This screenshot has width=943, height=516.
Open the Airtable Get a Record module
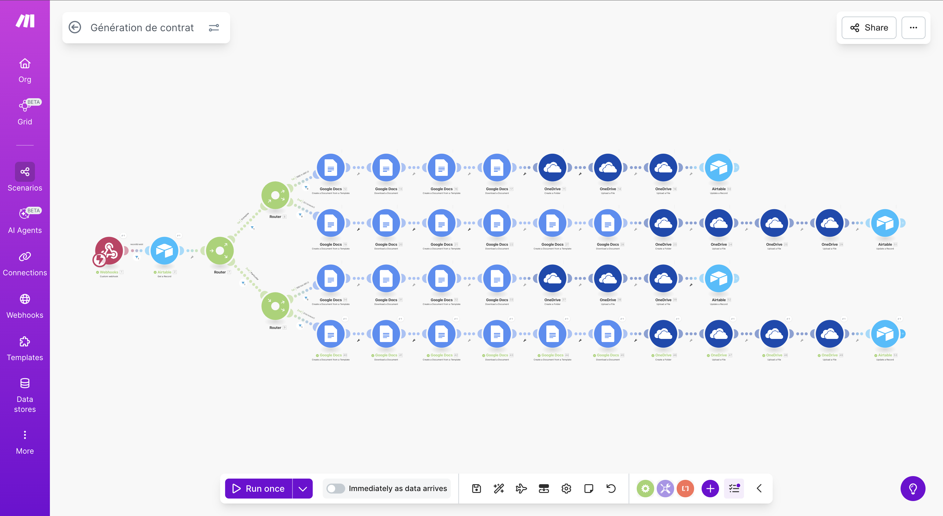(164, 251)
